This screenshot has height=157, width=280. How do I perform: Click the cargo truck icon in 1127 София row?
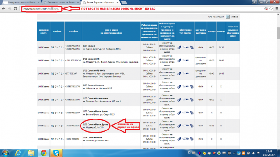(185, 48)
